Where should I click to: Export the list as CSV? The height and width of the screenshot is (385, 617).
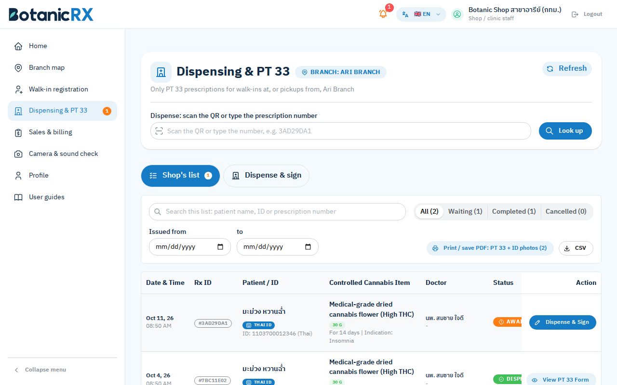coord(576,248)
